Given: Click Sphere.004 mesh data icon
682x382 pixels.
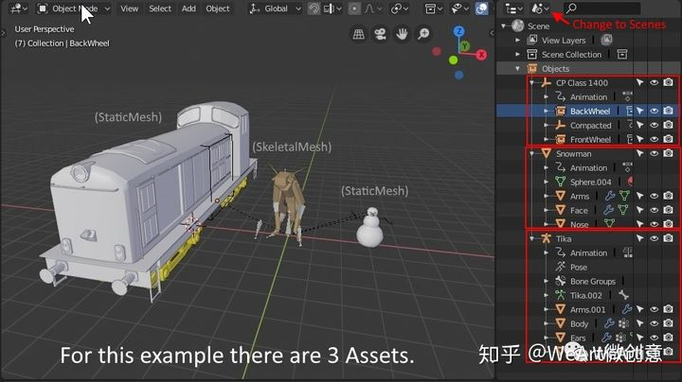Looking at the screenshot, I should (x=560, y=182).
